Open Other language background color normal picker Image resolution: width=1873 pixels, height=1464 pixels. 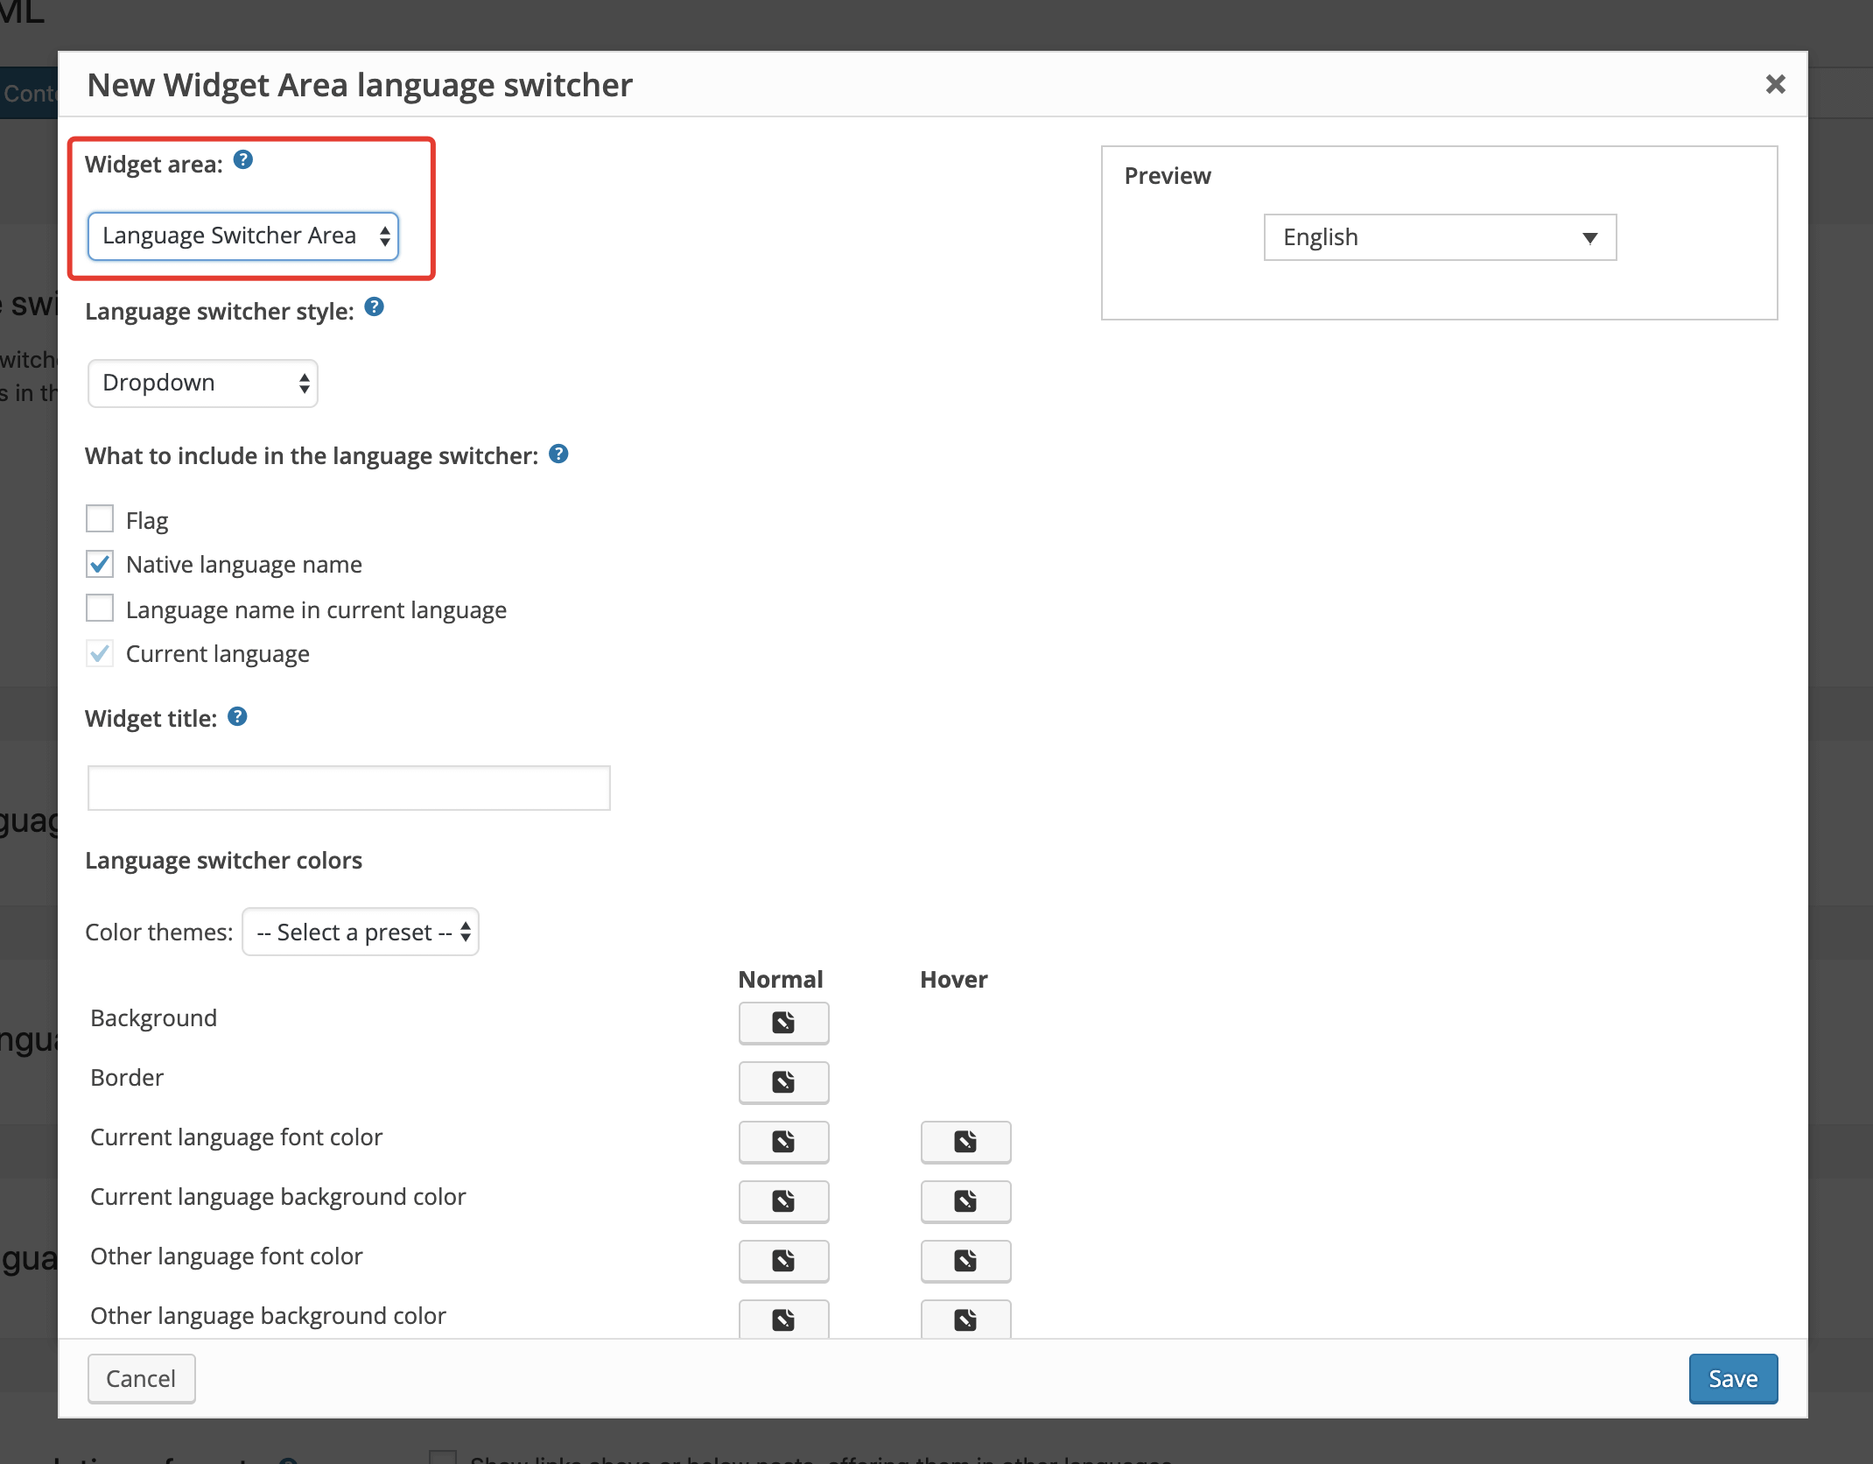783,1319
